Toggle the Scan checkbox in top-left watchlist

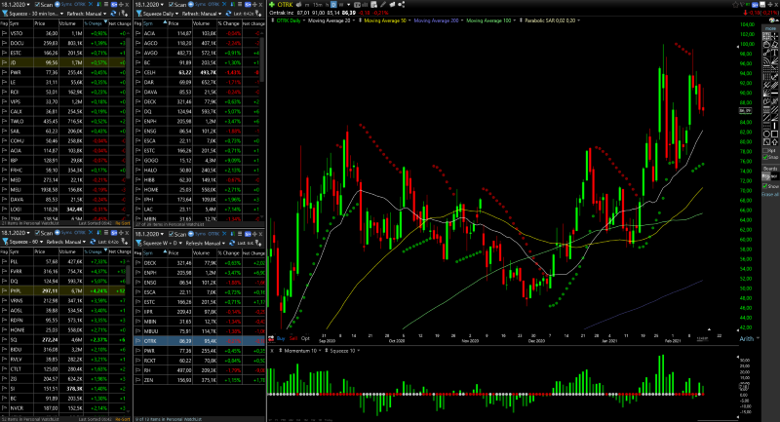[x=38, y=5]
